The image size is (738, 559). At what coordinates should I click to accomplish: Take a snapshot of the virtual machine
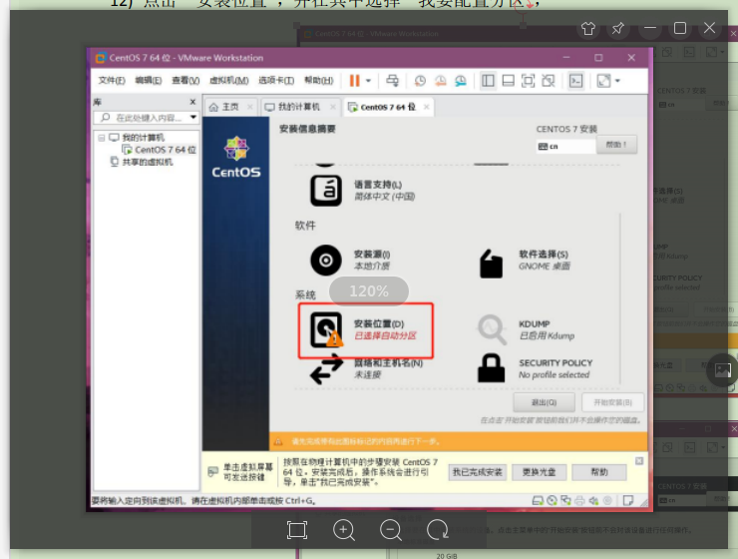420,81
